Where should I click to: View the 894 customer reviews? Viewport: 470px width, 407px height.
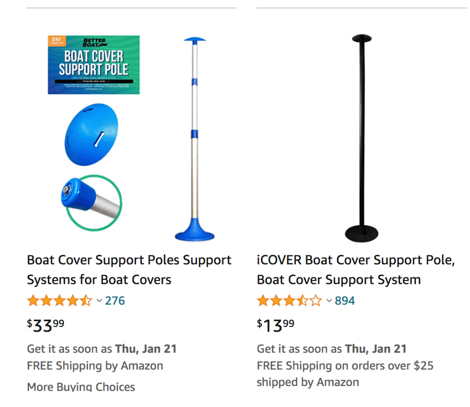pyautogui.click(x=345, y=301)
